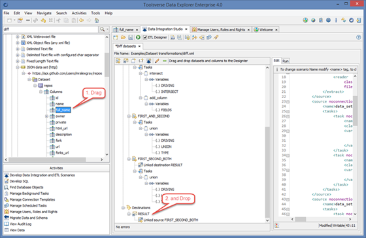The width and height of the screenshot is (366, 238).
Task: Click the yellow undo arrow icon in main toolbar
Action: (x=43, y=20)
